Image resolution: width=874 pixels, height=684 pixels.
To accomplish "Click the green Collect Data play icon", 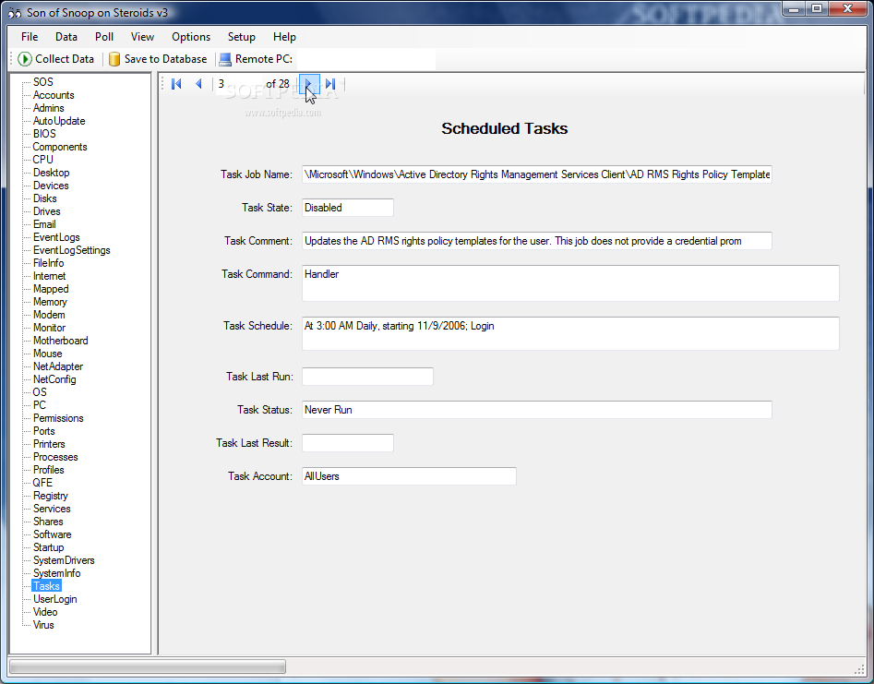I will pyautogui.click(x=25, y=59).
